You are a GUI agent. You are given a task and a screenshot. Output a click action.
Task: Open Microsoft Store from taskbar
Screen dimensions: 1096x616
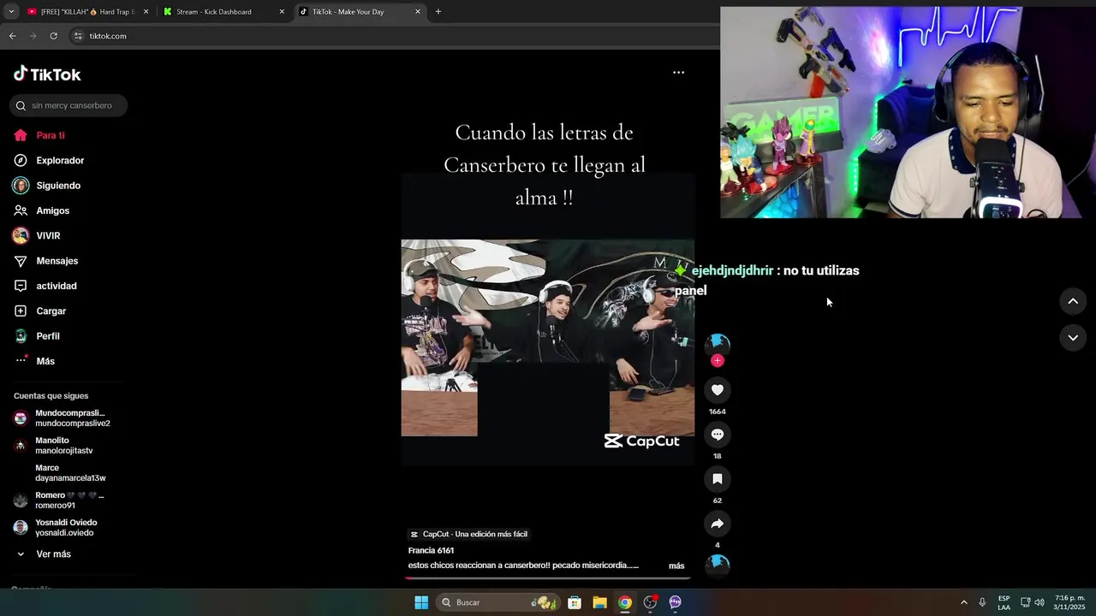click(x=575, y=602)
